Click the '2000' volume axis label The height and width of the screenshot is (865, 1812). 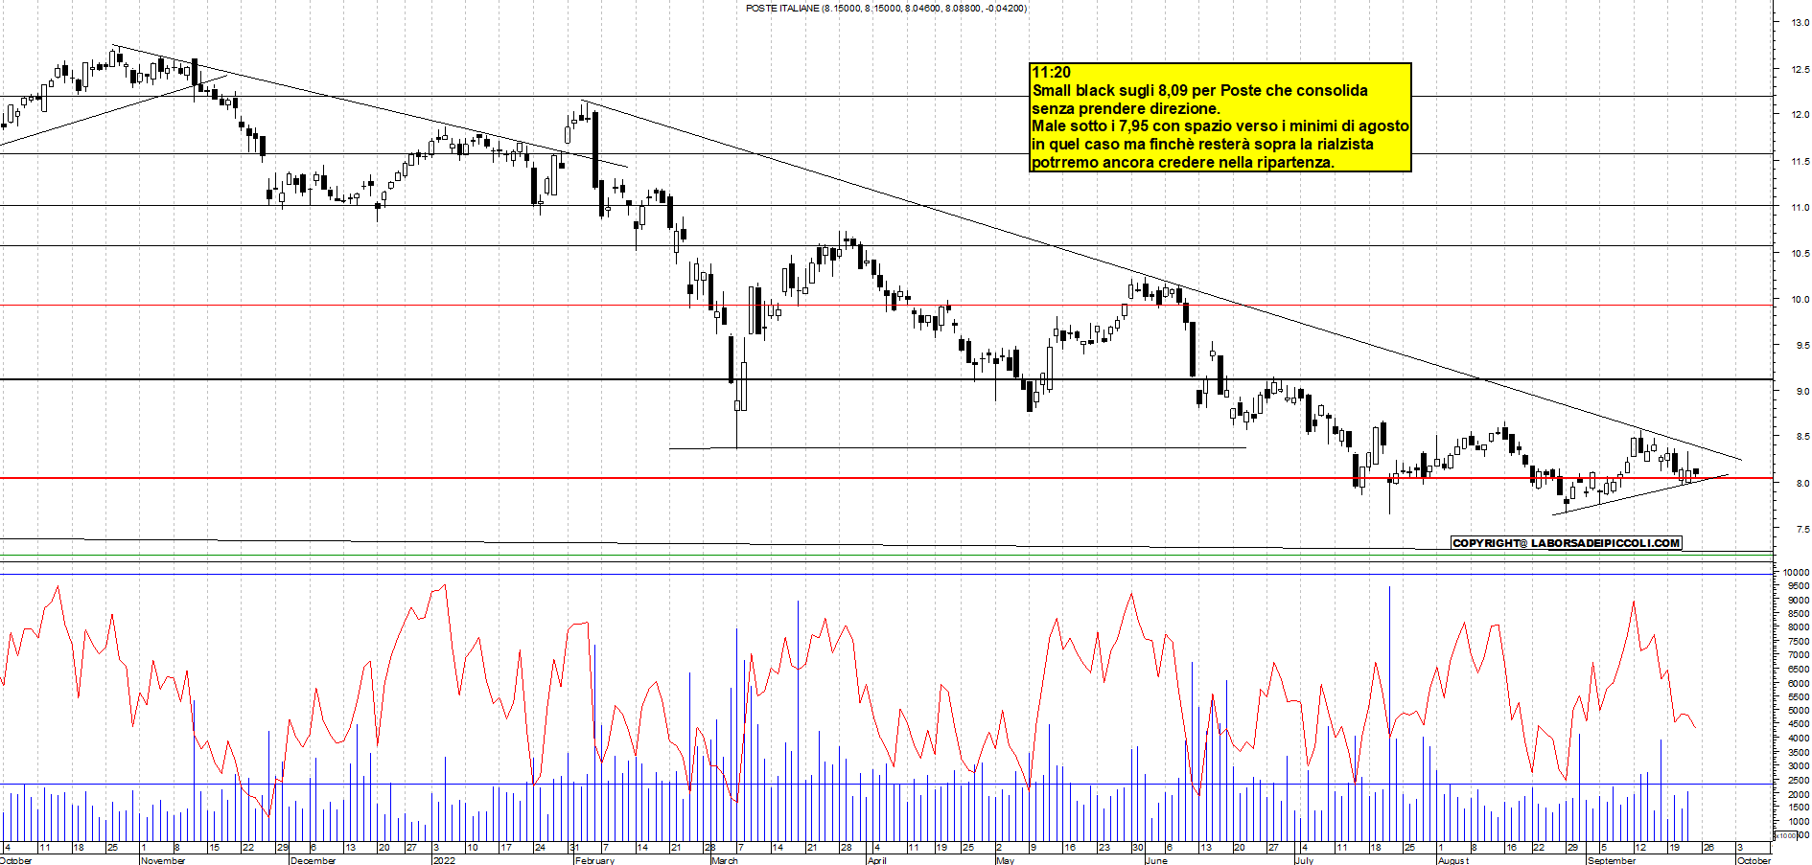point(1799,795)
